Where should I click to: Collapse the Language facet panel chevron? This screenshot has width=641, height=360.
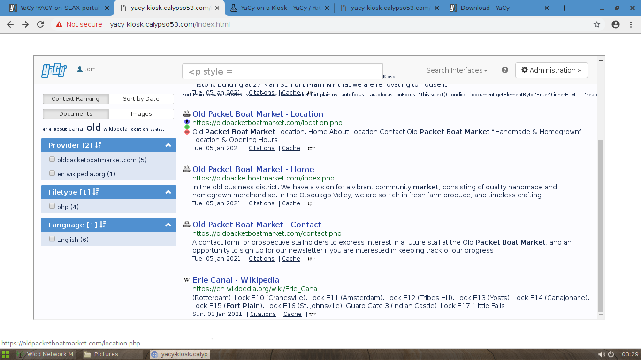tap(168, 225)
